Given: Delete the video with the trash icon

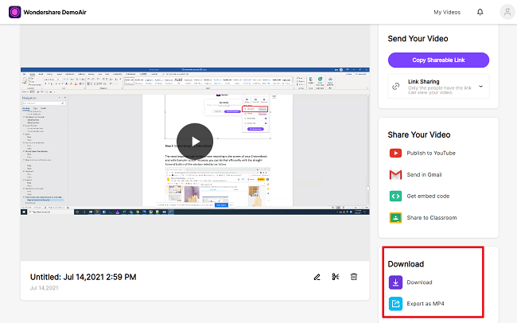Looking at the screenshot, I should pos(354,277).
